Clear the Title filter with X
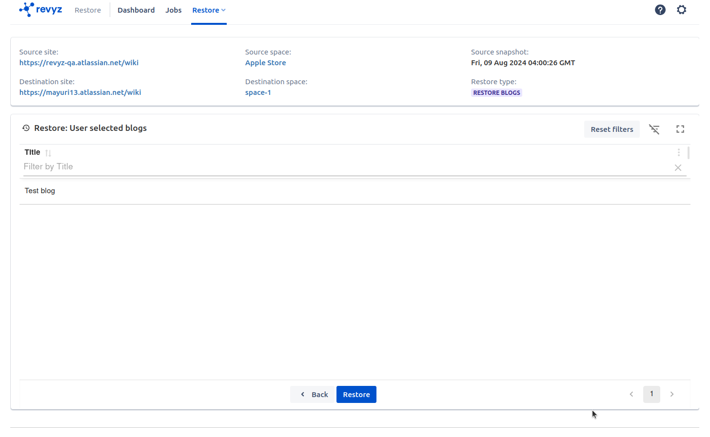Screen dimensions: 710x437 (x=677, y=167)
